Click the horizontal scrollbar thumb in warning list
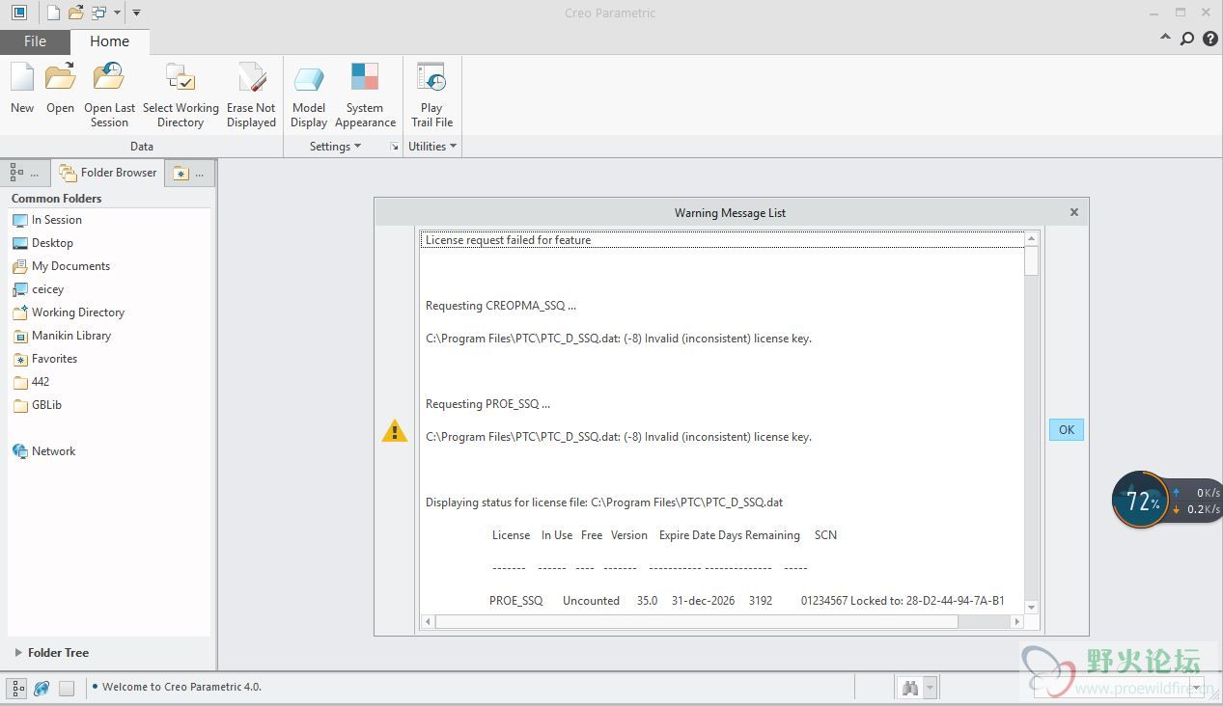 click(696, 622)
